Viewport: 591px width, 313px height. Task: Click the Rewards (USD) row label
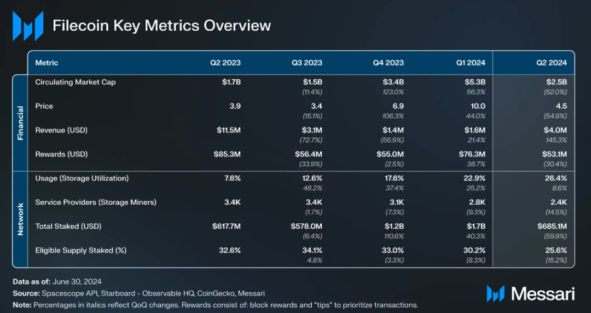pos(61,154)
